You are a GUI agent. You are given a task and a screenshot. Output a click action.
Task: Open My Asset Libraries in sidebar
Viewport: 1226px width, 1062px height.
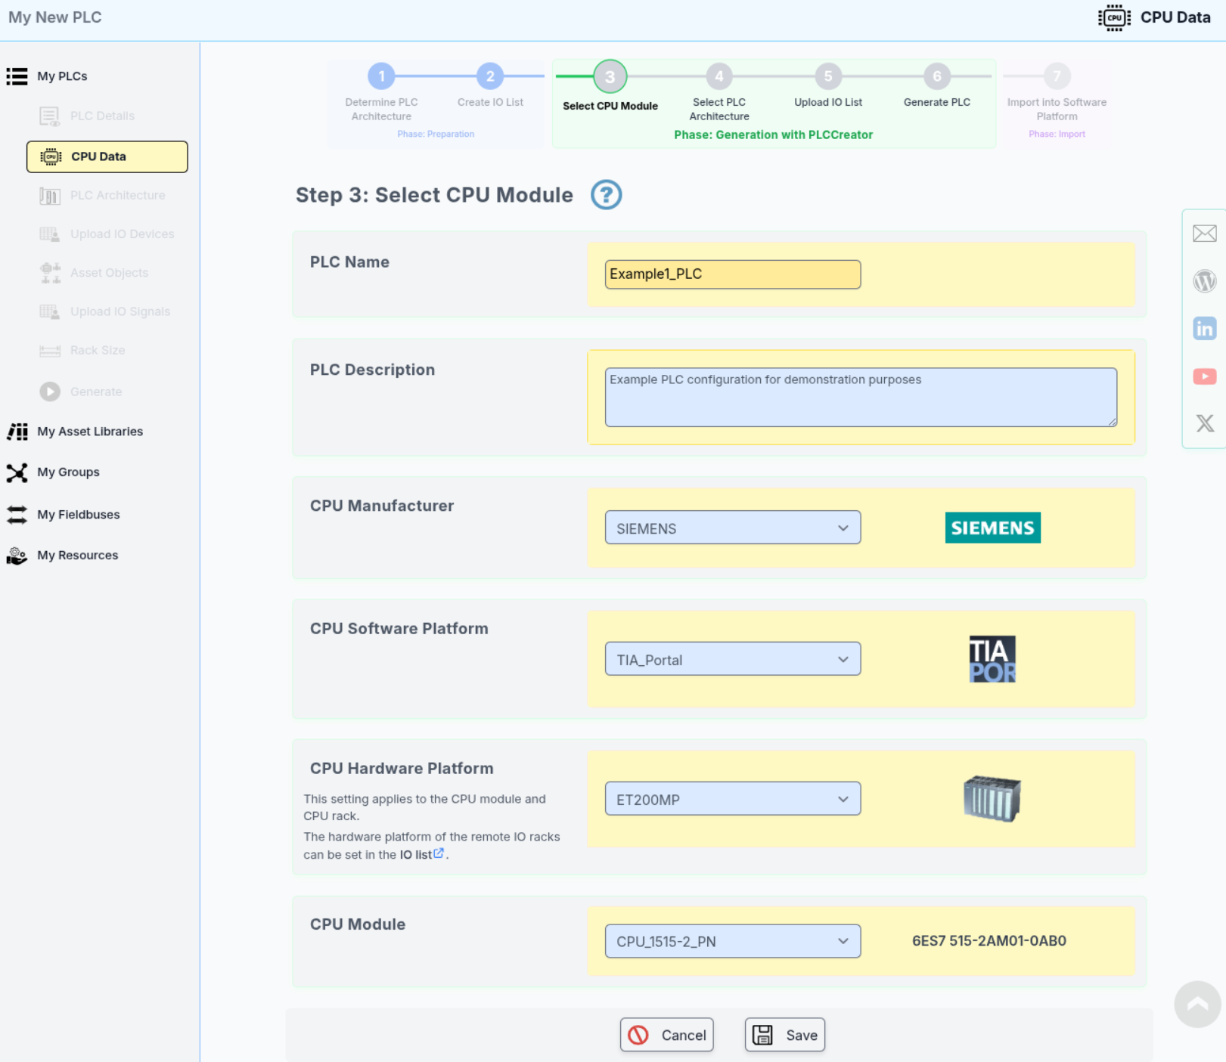tap(90, 432)
